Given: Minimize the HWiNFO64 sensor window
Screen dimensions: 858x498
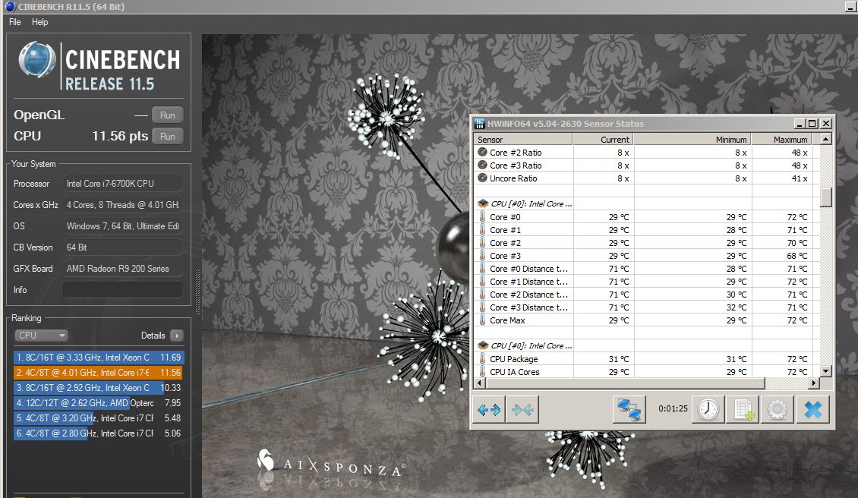Looking at the screenshot, I should pos(800,124).
